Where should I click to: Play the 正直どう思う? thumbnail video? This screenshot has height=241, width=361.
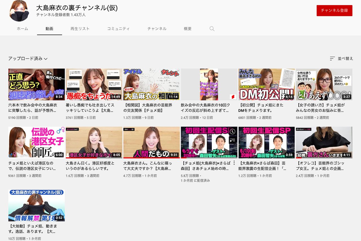(x=36, y=84)
